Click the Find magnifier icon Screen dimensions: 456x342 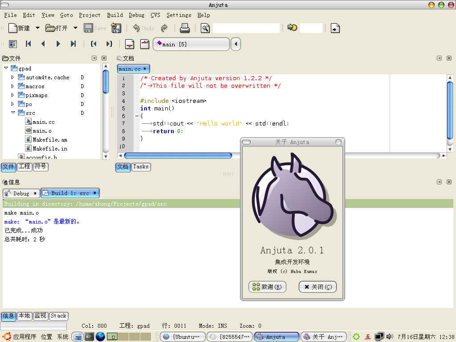pyautogui.click(x=205, y=28)
